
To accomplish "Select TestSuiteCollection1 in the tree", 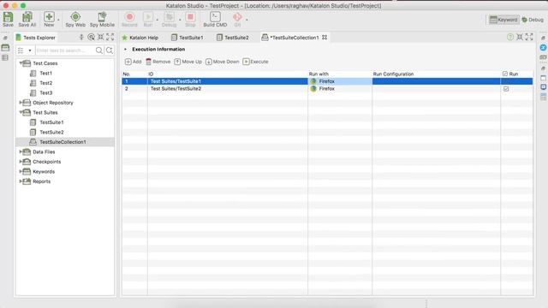I will coord(63,142).
